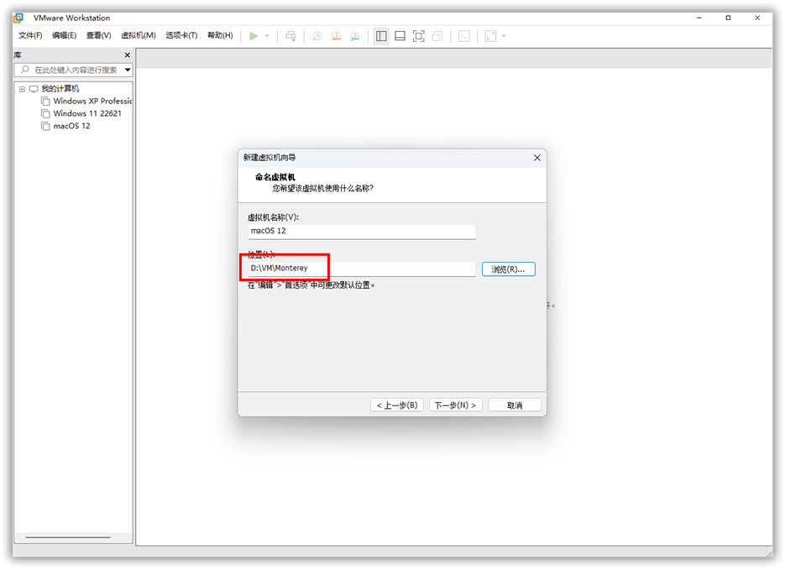Click the Windows XP VM icon
The height and width of the screenshot is (569, 785).
pyautogui.click(x=45, y=101)
